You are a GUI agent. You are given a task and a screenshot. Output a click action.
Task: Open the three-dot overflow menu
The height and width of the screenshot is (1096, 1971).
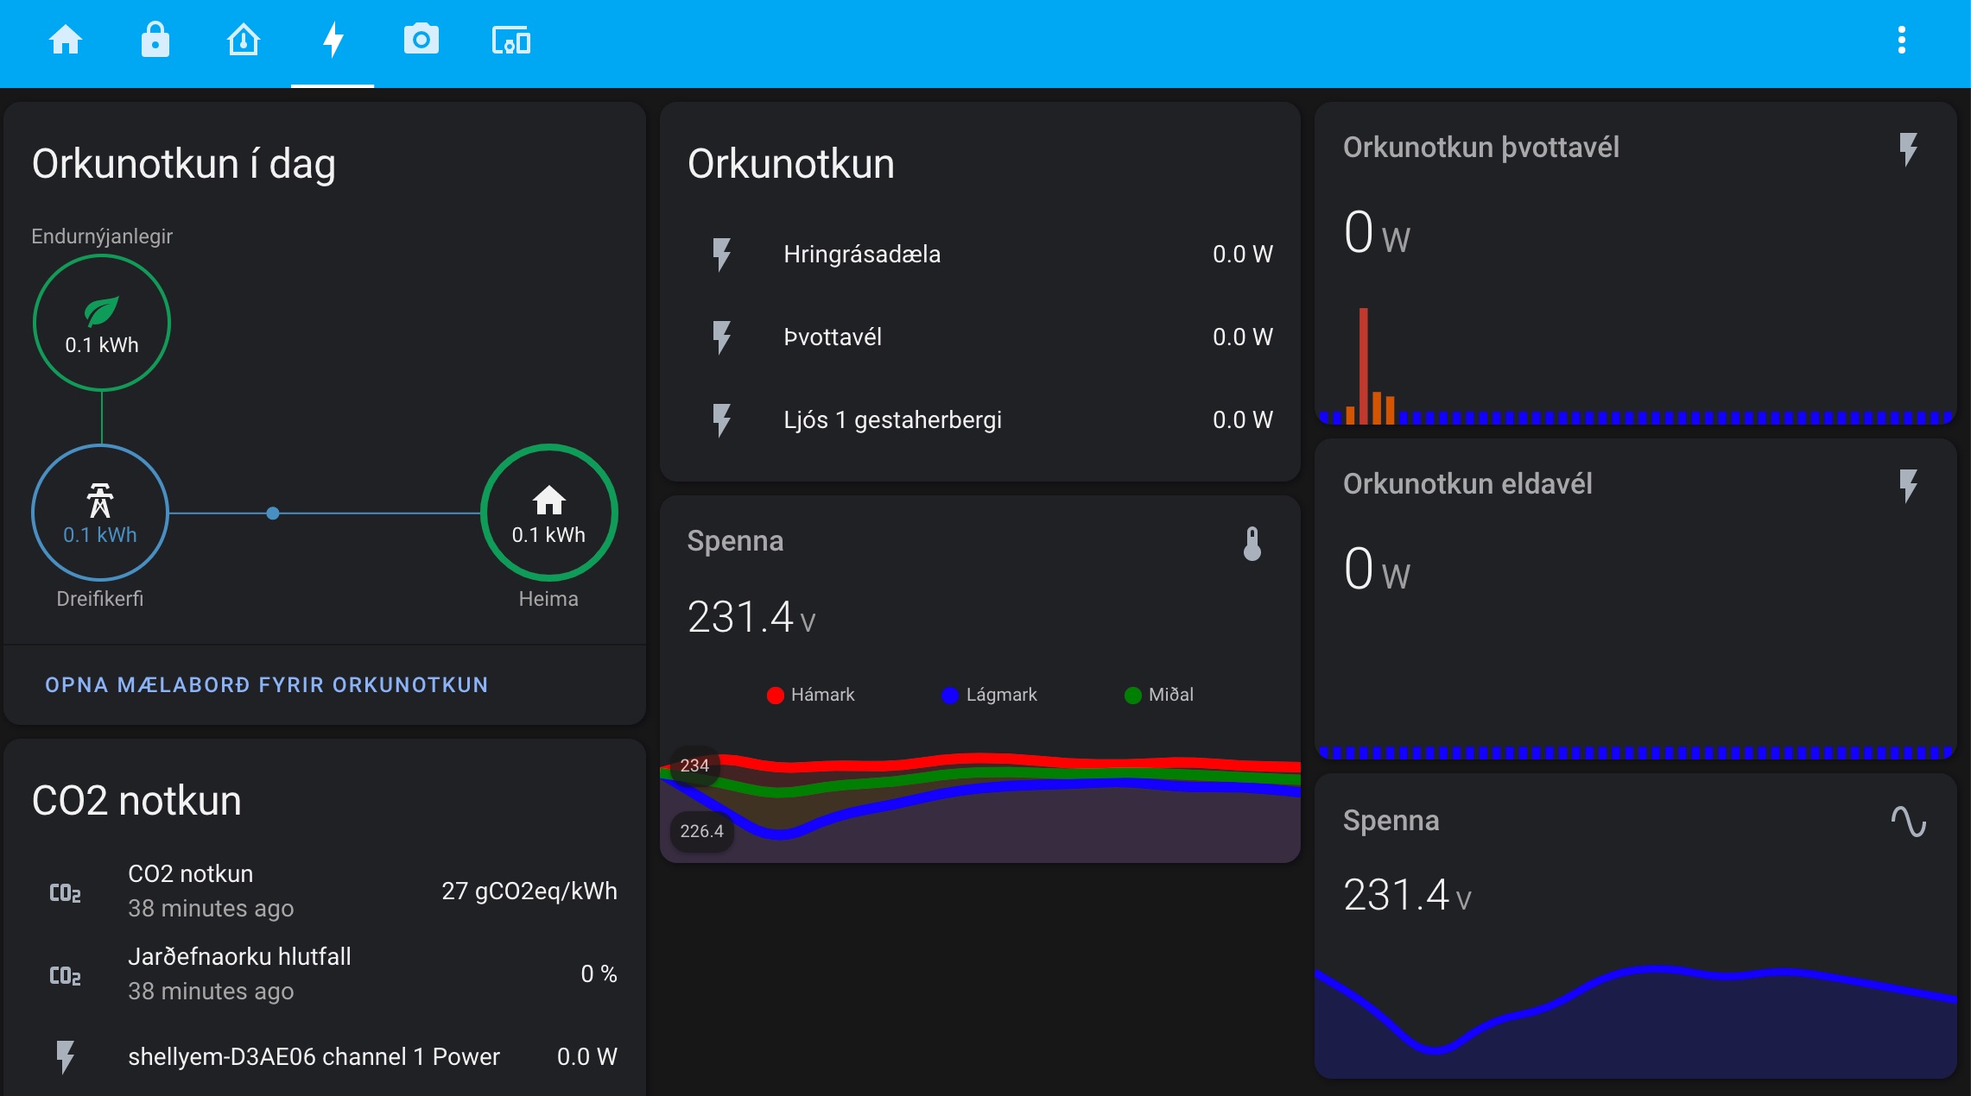[x=1901, y=41]
